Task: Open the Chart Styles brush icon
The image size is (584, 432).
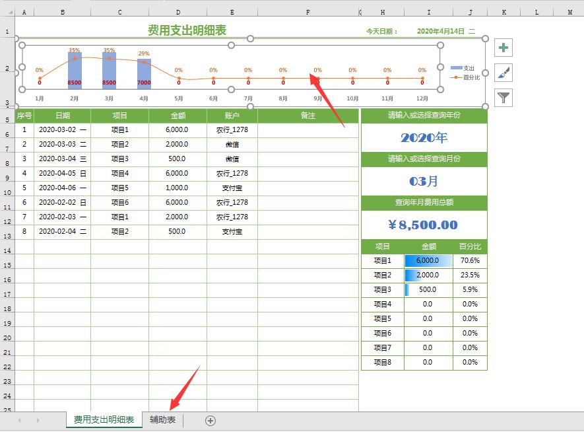Action: pyautogui.click(x=502, y=73)
